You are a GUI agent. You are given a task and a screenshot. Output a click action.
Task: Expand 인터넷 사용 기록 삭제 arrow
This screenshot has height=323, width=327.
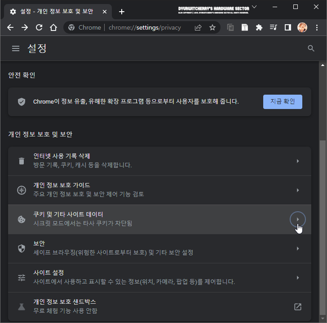pyautogui.click(x=298, y=161)
